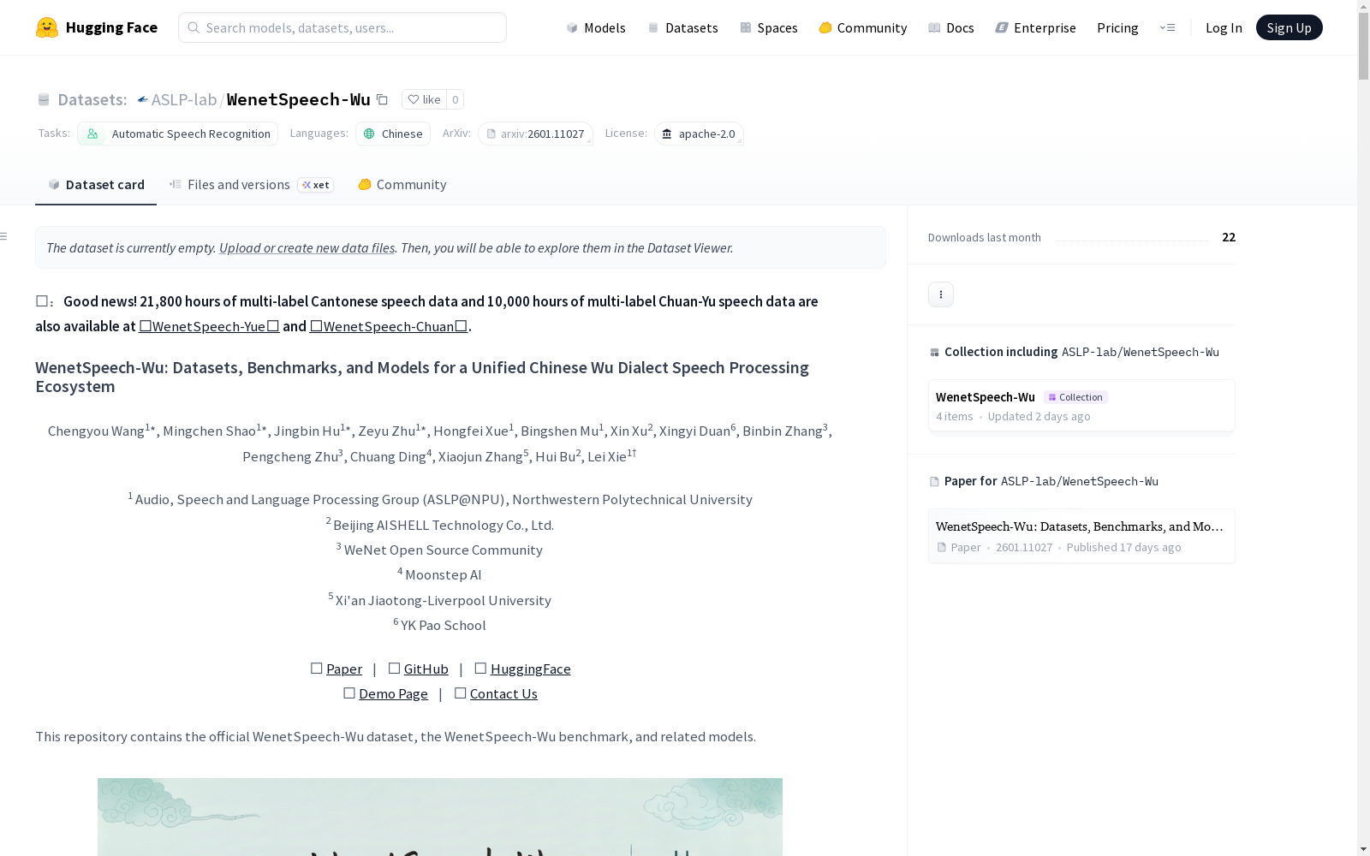Open Community in the top navigation bar

click(x=863, y=27)
